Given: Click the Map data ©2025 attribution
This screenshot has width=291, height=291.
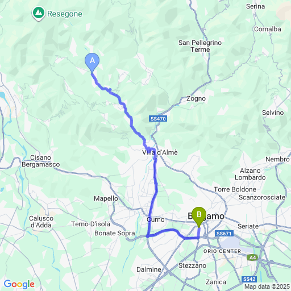Looking at the screenshot, I should point(267,286).
